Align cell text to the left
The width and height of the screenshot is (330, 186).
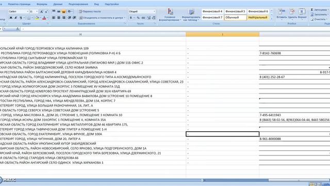(x=54, y=18)
